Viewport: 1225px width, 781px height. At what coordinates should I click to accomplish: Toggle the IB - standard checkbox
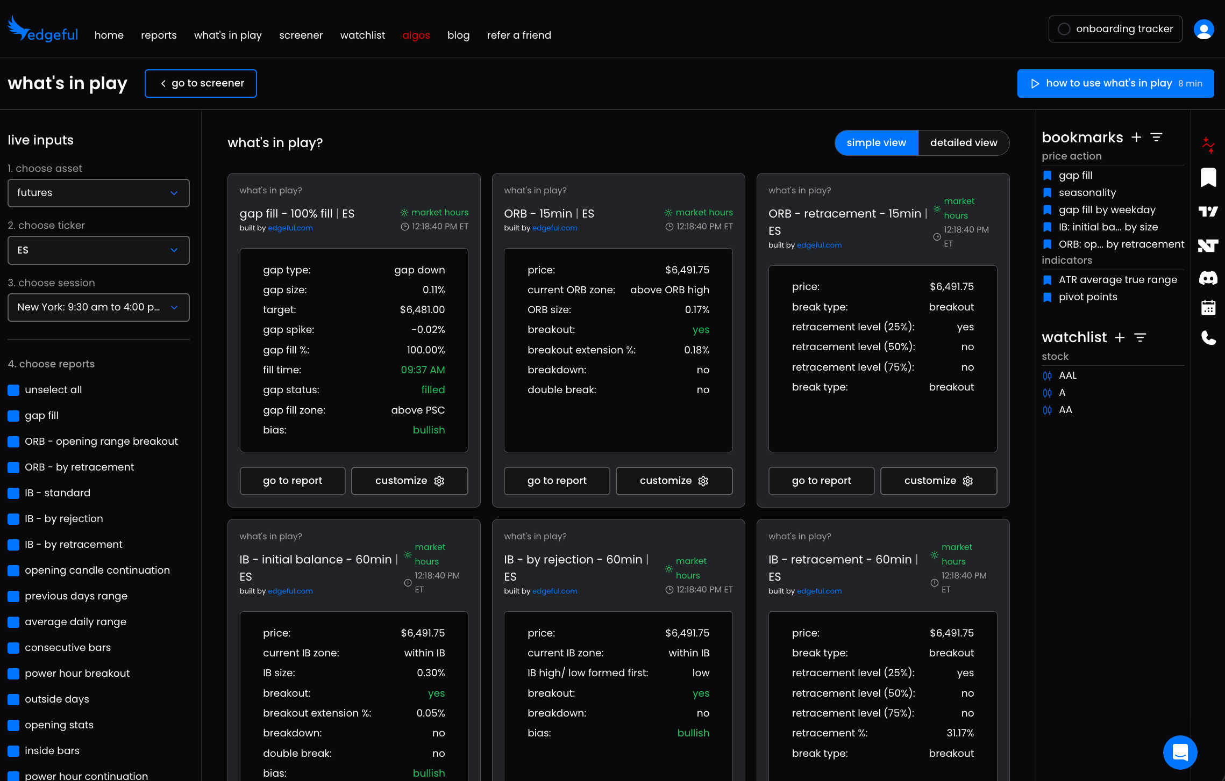[x=13, y=493]
